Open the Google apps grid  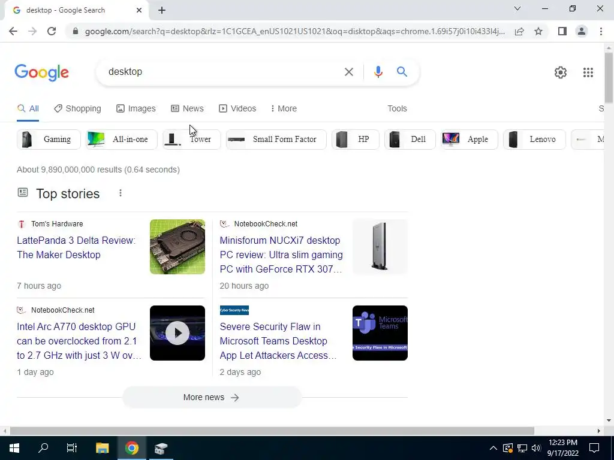(x=588, y=72)
